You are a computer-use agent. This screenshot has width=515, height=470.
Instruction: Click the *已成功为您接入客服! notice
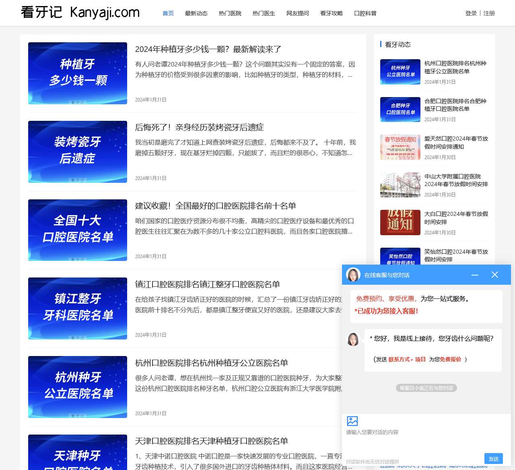pos(386,311)
